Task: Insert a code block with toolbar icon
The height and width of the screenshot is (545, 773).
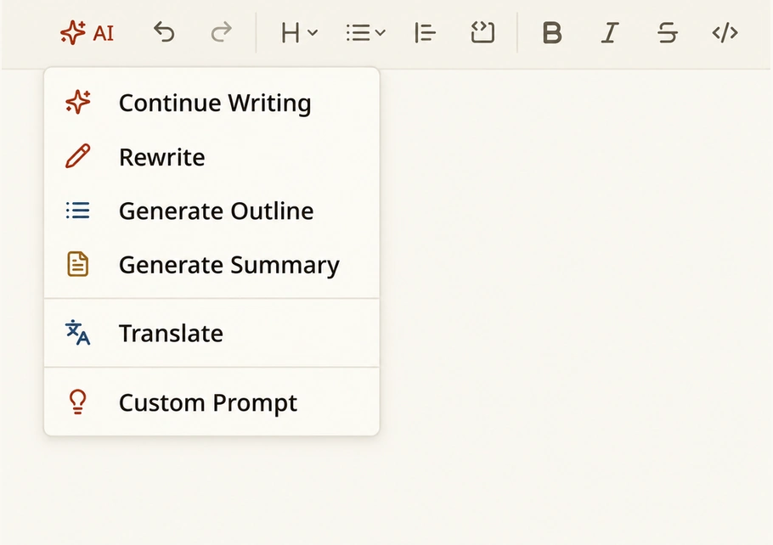Action: [482, 32]
